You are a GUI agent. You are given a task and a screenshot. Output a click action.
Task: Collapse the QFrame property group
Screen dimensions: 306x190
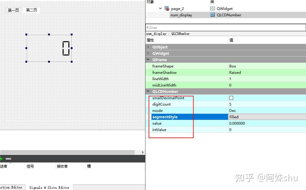click(148, 59)
